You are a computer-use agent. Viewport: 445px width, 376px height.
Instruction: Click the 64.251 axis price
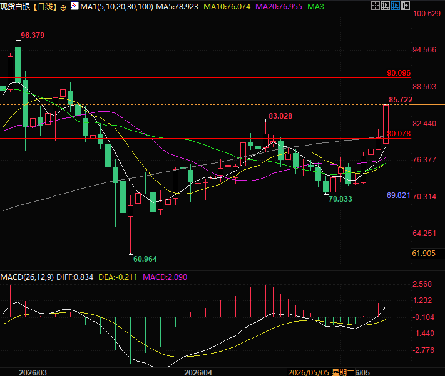424,234
